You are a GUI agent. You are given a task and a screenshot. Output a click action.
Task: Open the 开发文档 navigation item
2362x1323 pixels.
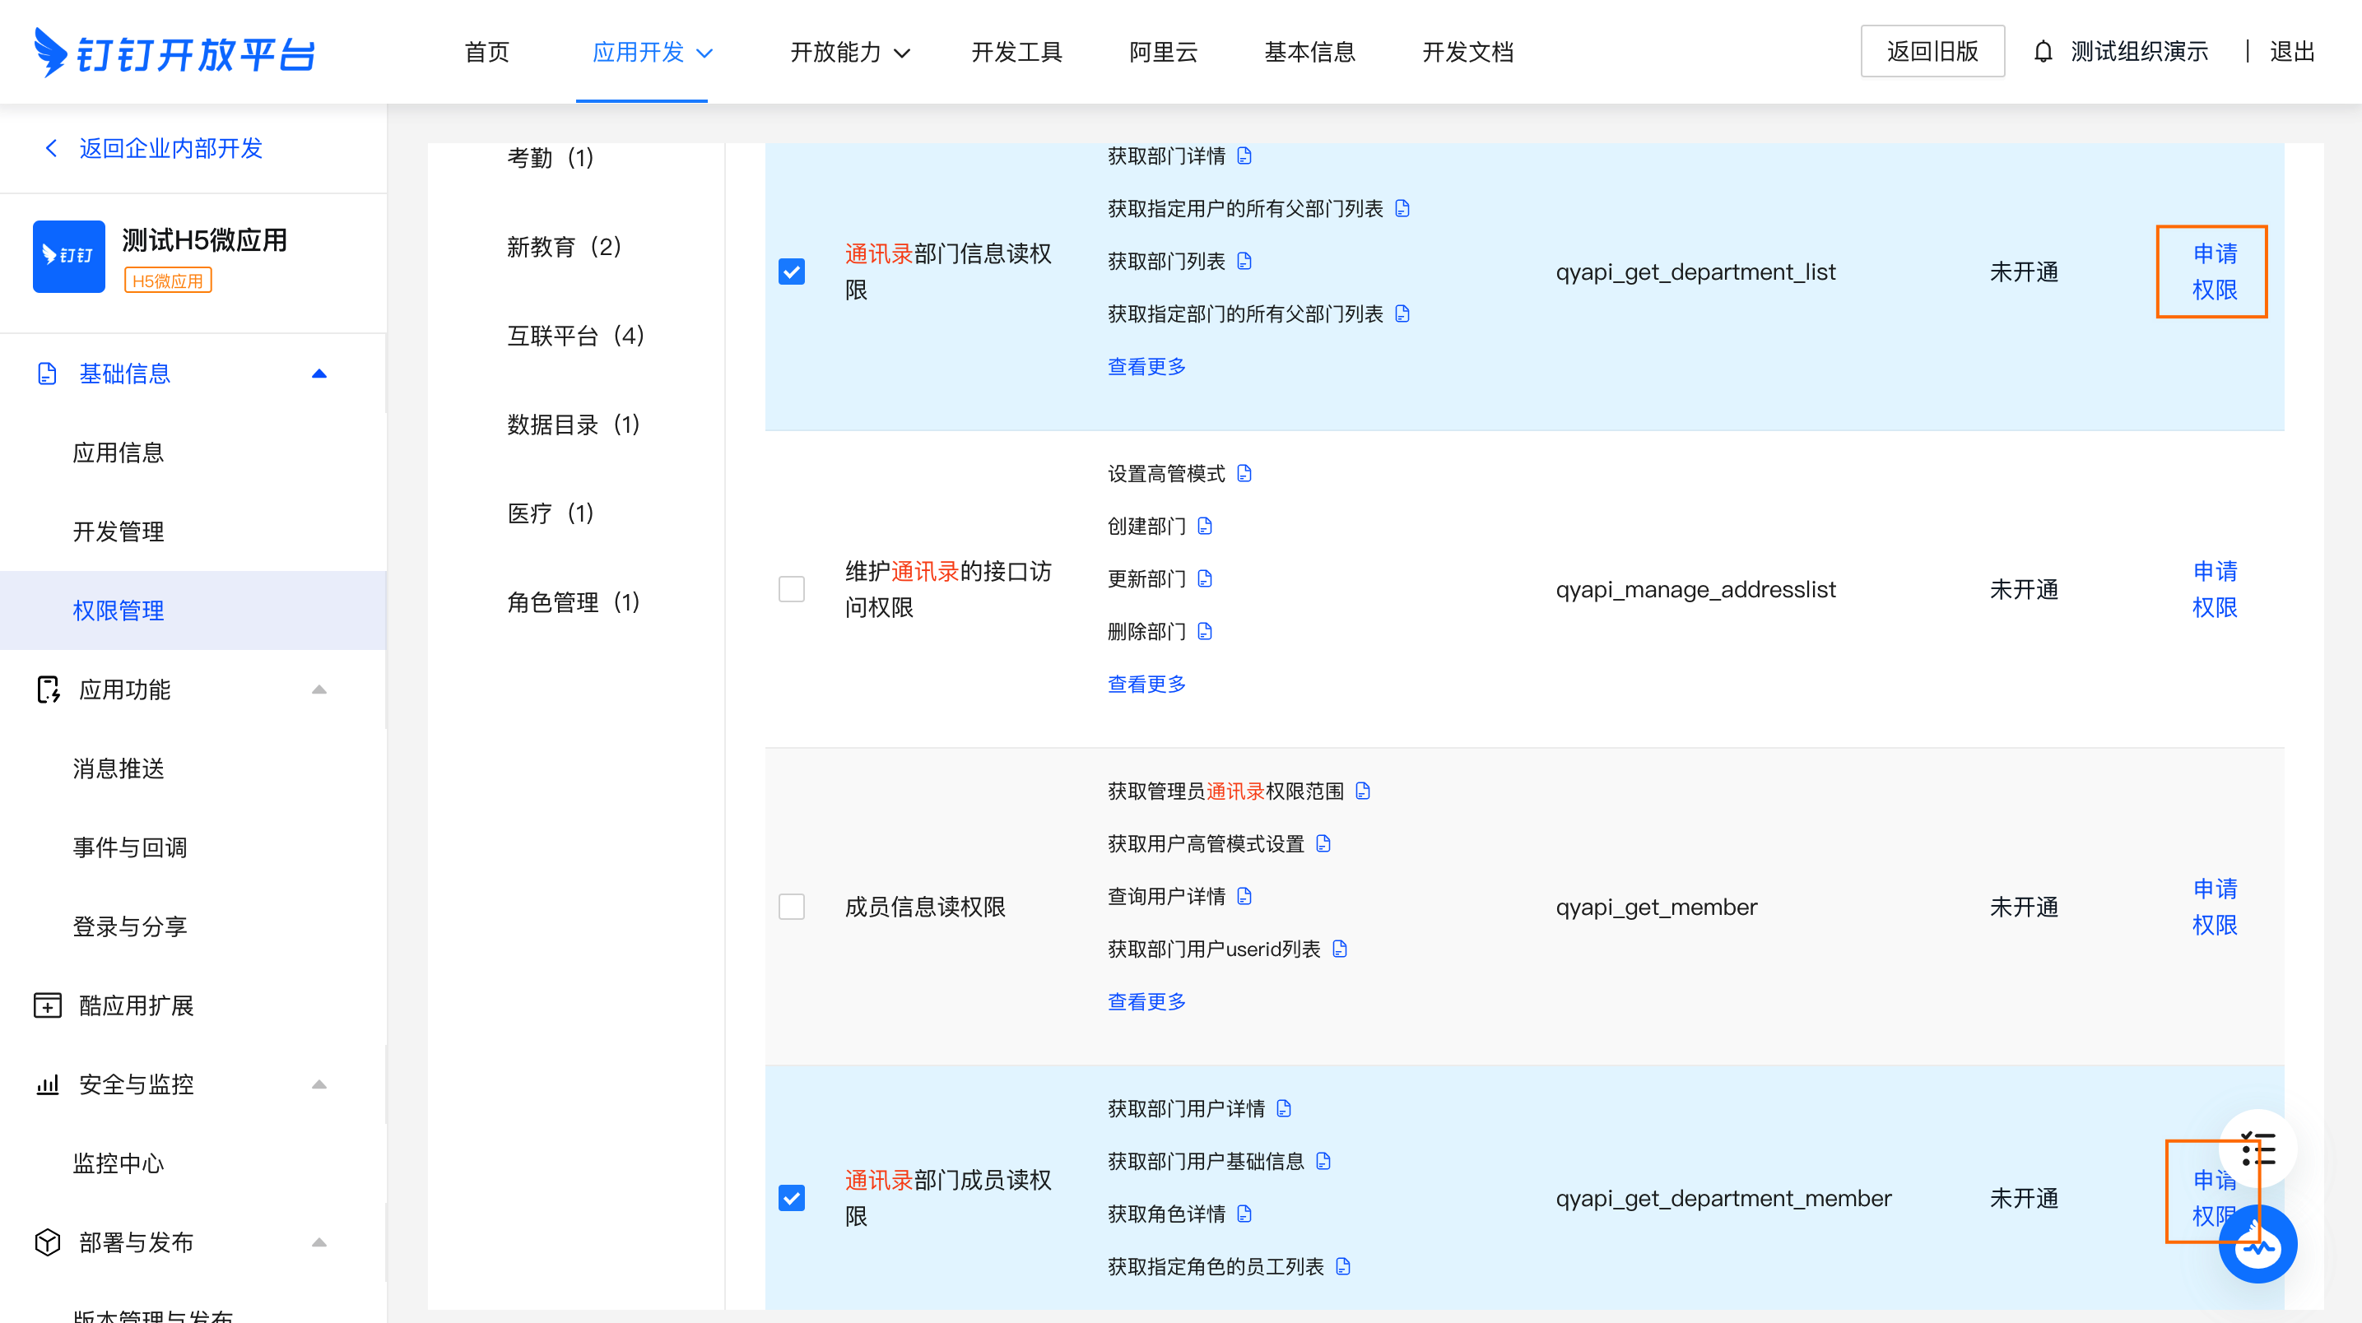click(1467, 53)
